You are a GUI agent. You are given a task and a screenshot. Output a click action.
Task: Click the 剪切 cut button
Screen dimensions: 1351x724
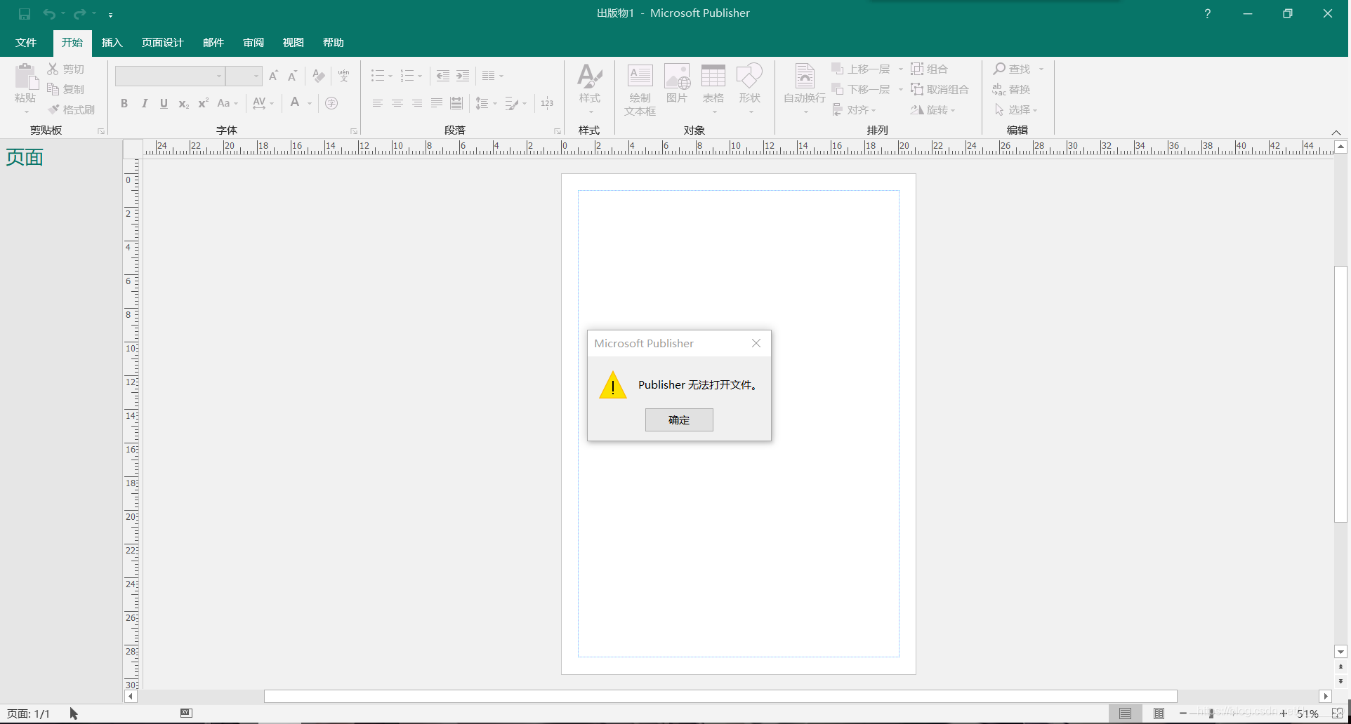(x=66, y=69)
